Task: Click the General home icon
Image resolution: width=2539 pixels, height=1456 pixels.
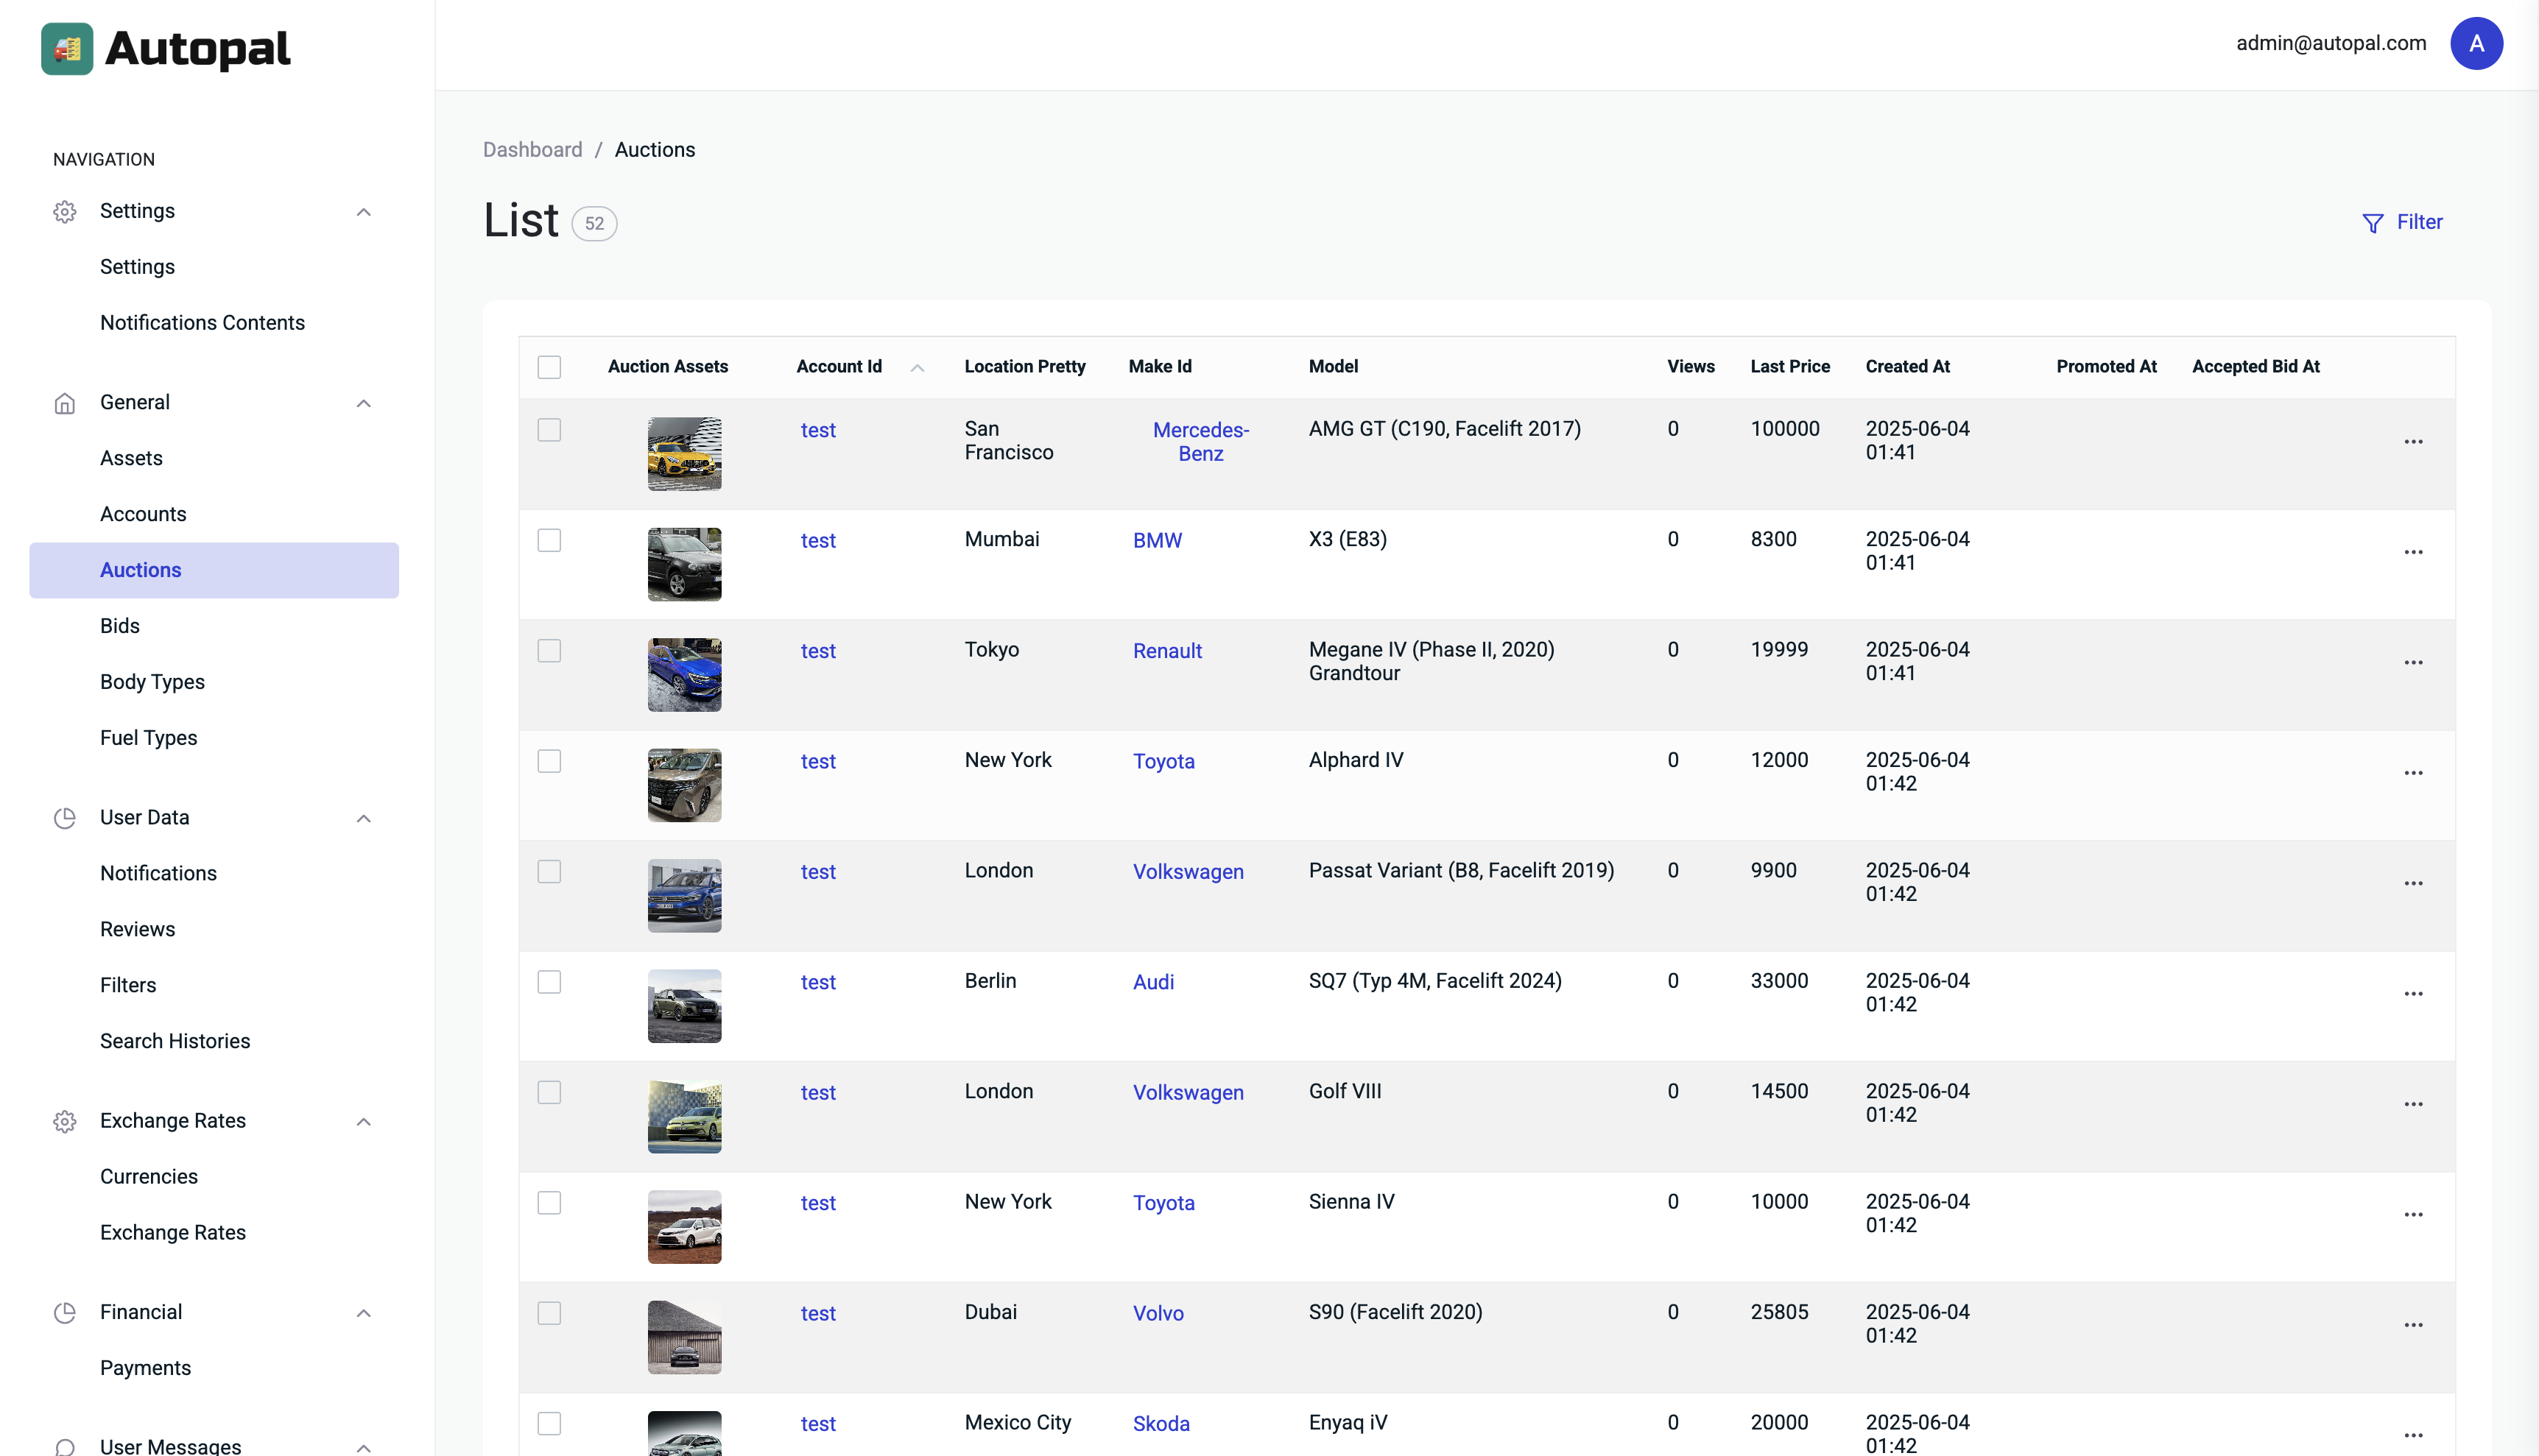Action: 65,403
